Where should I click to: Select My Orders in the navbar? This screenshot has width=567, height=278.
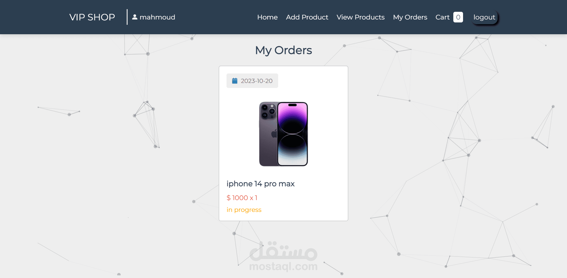[x=410, y=17]
